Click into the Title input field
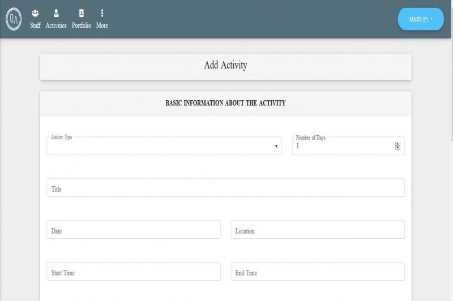The image size is (453, 301). (x=225, y=188)
